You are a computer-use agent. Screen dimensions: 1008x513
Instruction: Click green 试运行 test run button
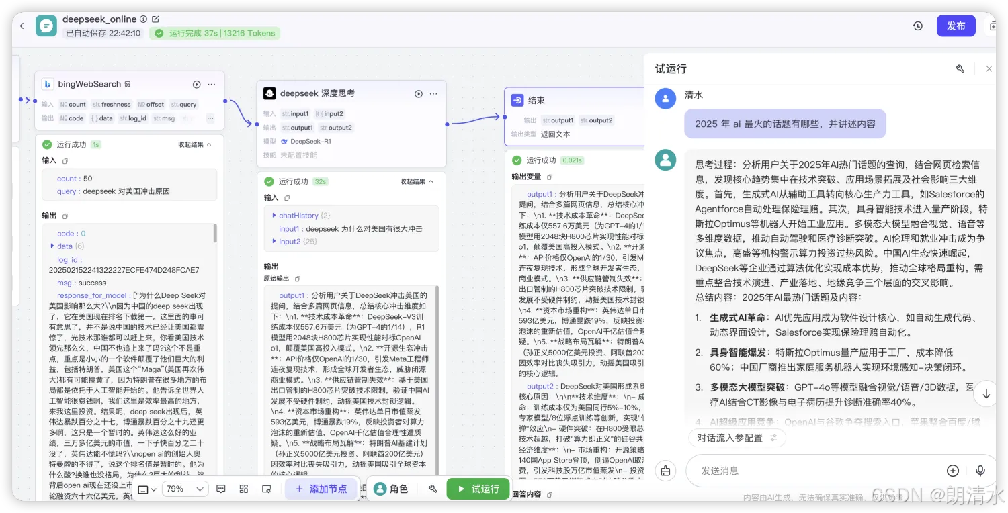(478, 489)
